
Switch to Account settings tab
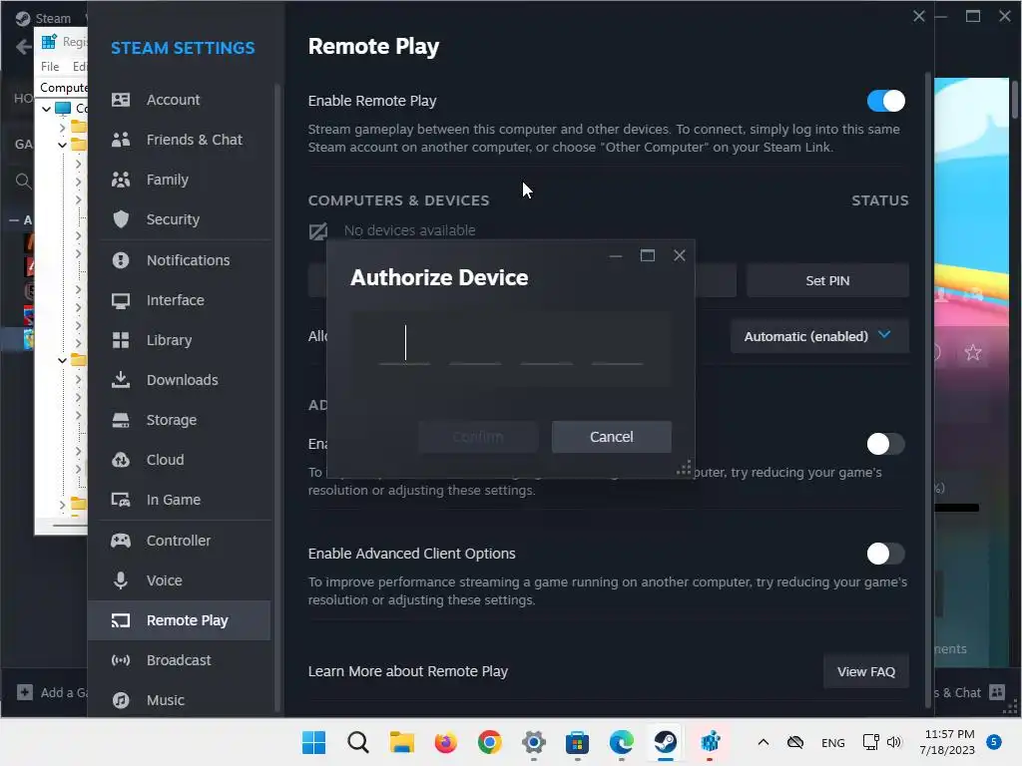[x=180, y=100]
